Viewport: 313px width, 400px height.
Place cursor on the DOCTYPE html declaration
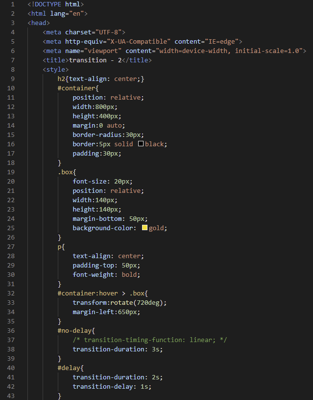coord(56,4)
